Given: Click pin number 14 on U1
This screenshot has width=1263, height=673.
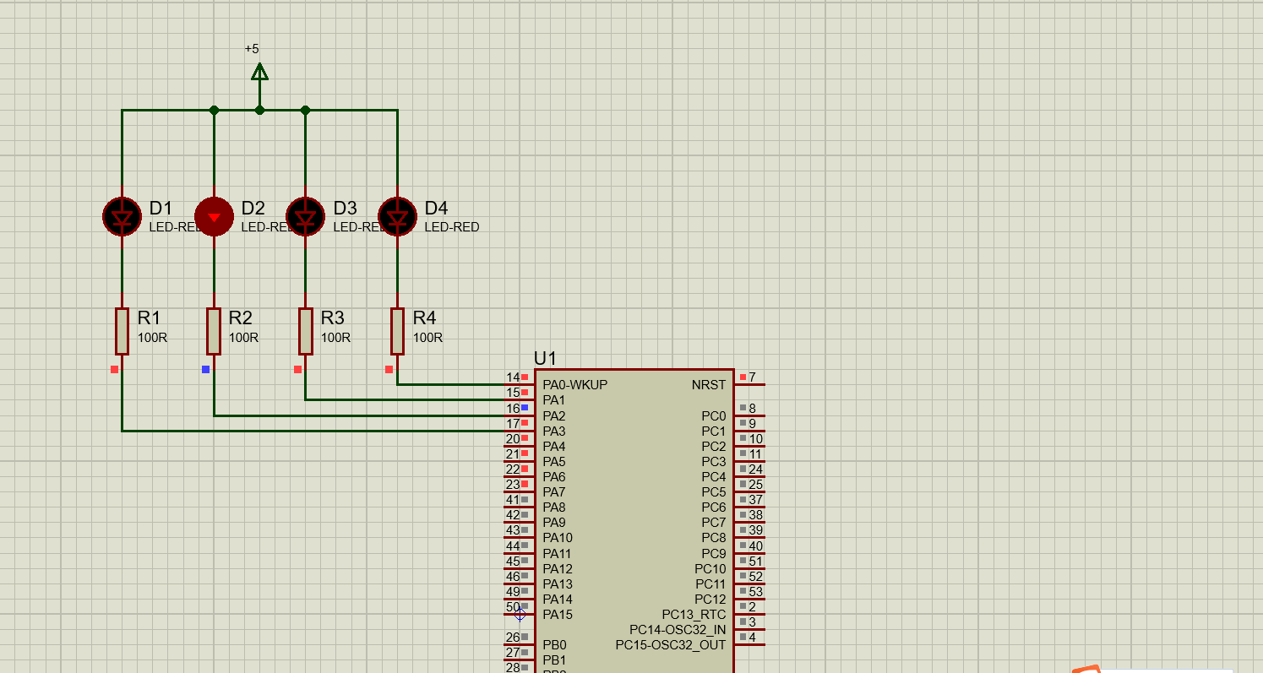Looking at the screenshot, I should (513, 377).
